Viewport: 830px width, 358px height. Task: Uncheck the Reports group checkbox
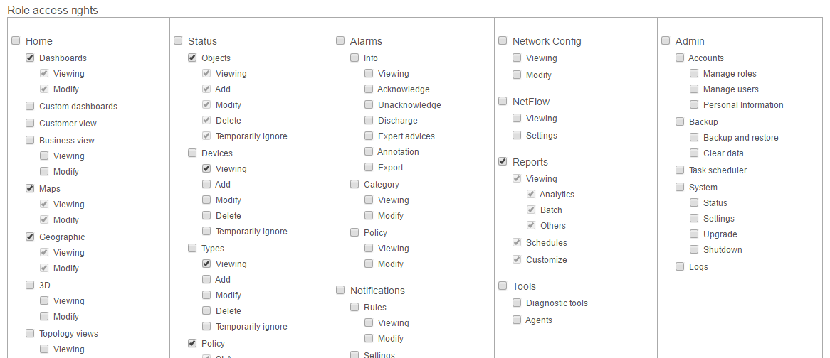click(x=503, y=161)
